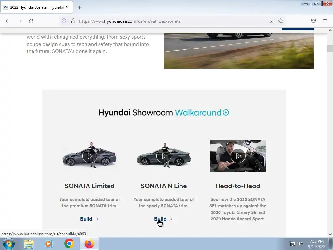Click the forward arrow button

[20, 21]
